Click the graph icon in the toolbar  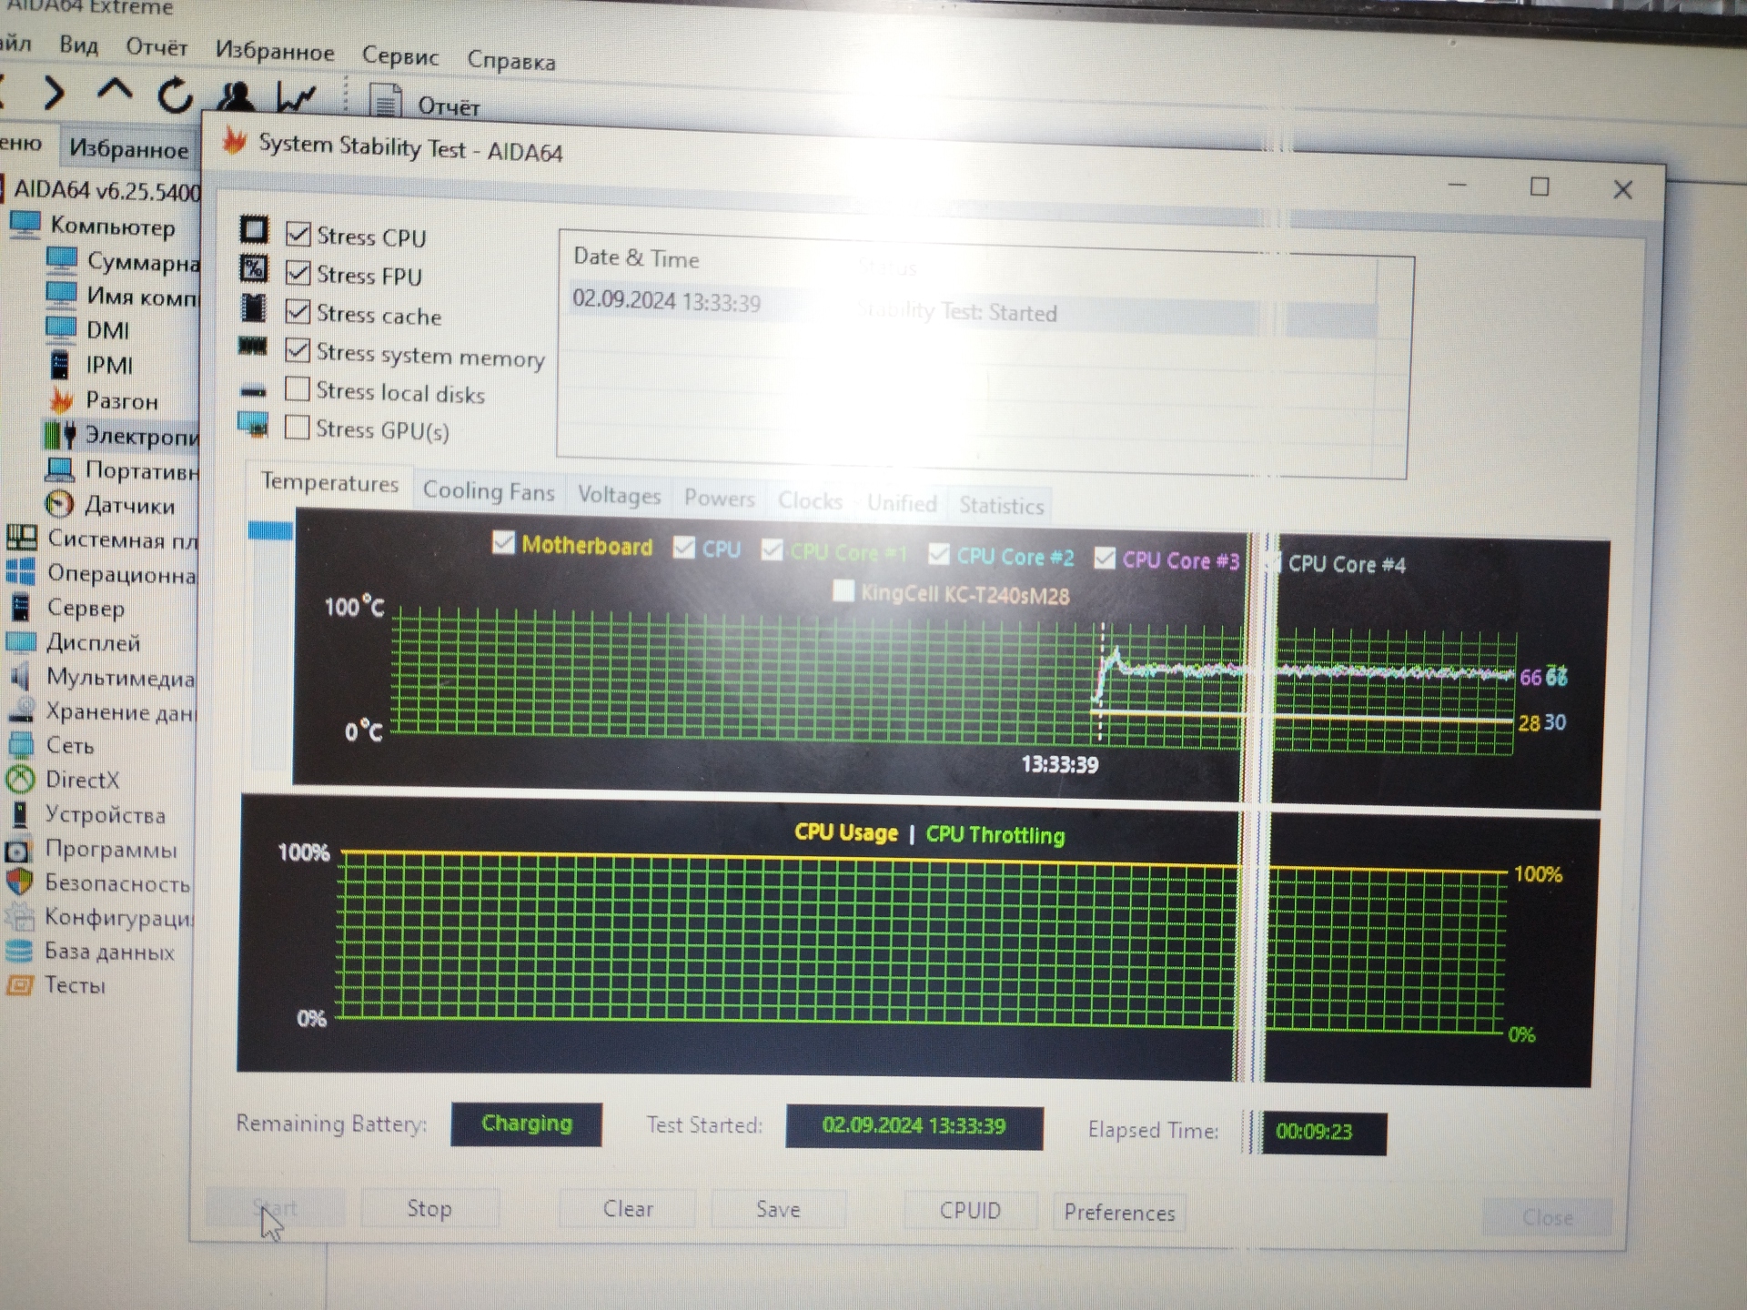296,97
